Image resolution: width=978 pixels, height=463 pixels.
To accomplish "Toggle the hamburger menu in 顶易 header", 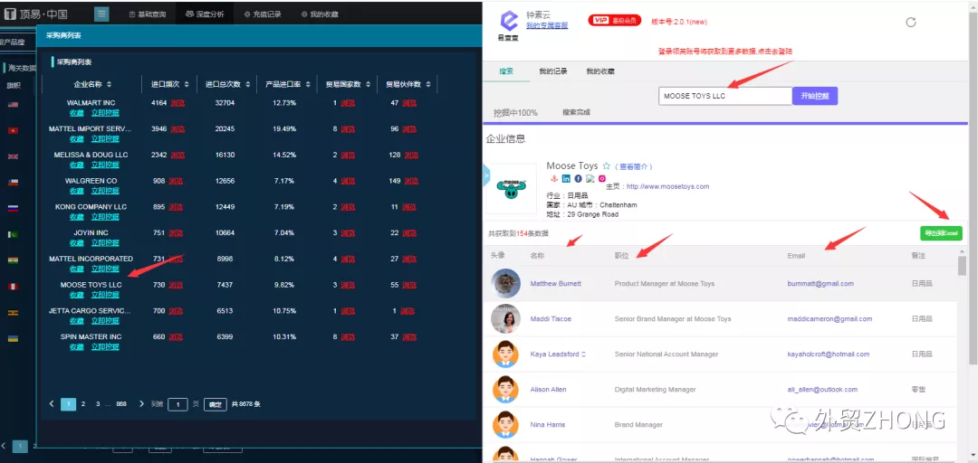I will [101, 14].
